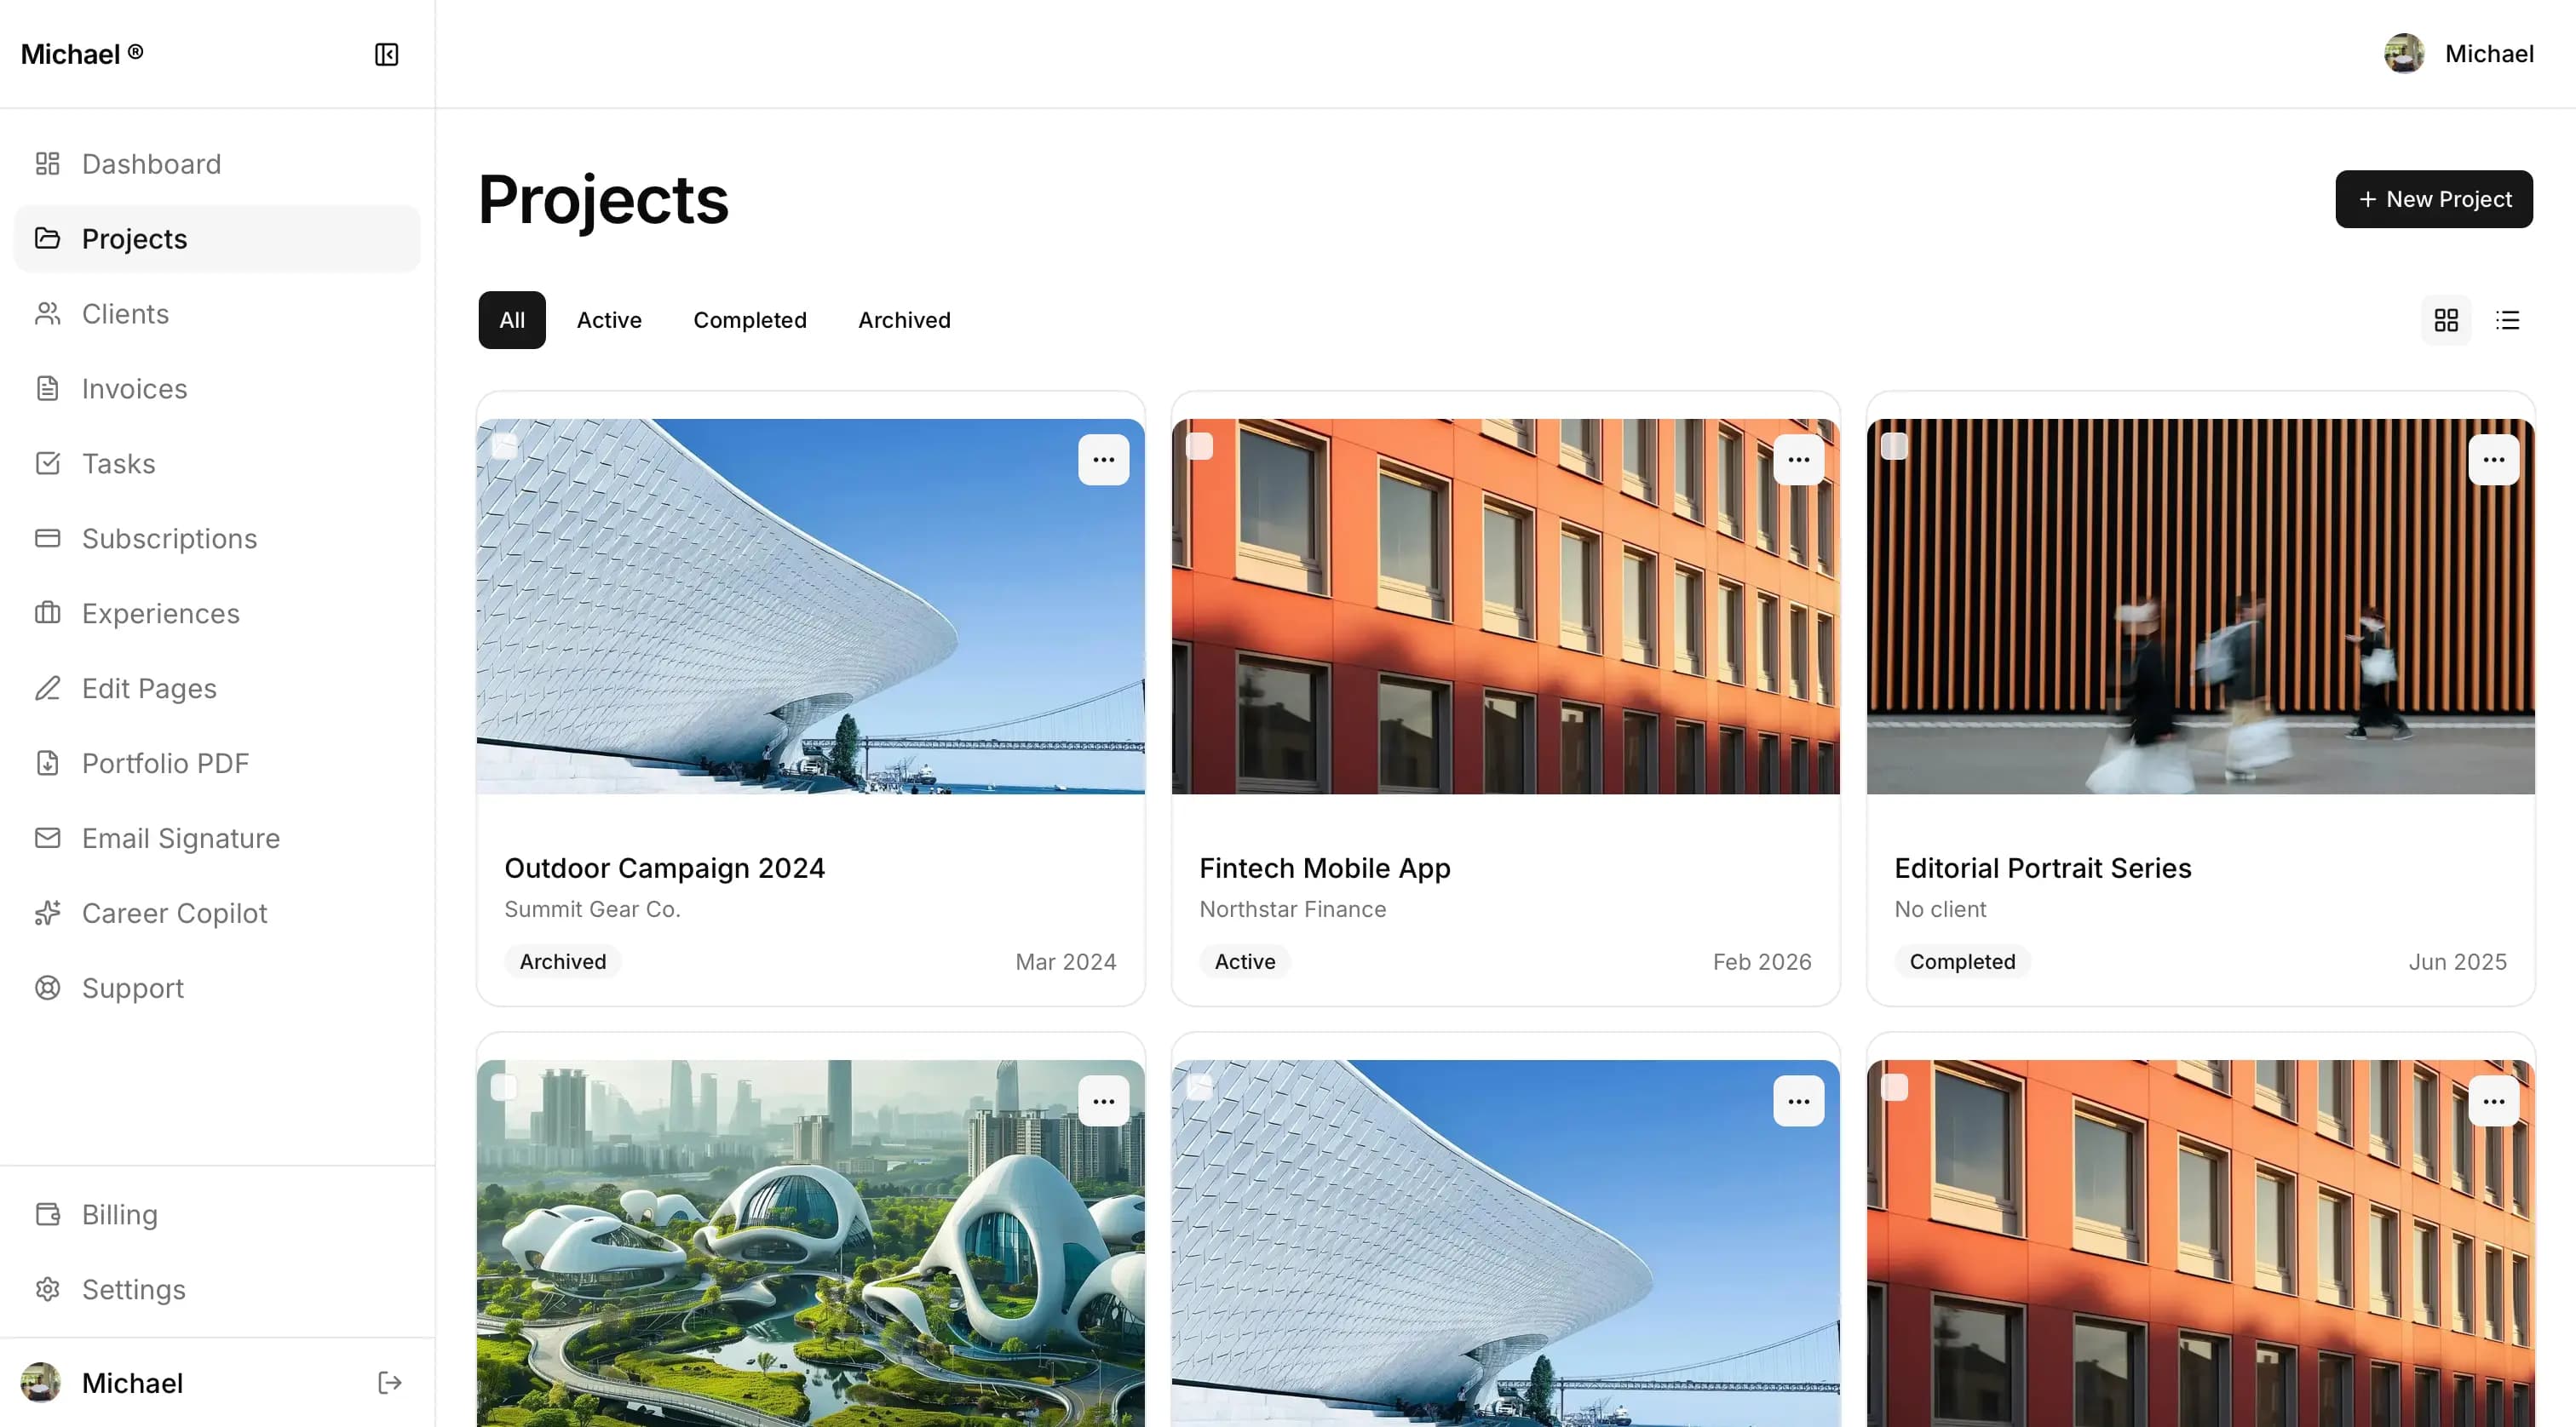Open Settings in the sidebar
Image resolution: width=2576 pixels, height=1427 pixels.
217,1289
